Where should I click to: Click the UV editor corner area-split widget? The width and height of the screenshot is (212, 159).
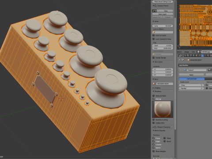178,4
